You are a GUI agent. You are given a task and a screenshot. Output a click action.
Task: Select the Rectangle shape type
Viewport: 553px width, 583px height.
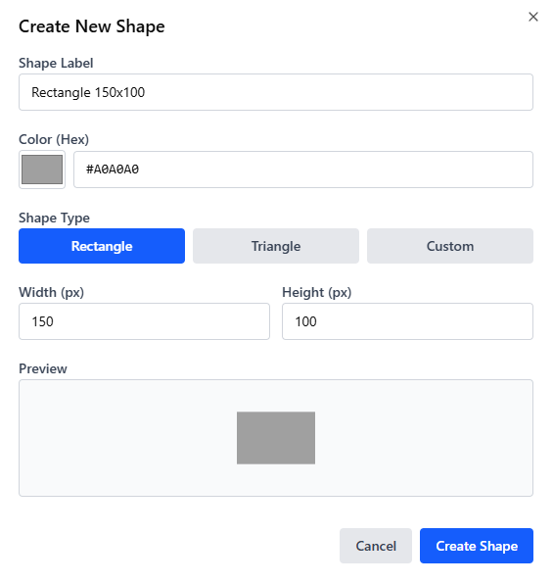(102, 246)
